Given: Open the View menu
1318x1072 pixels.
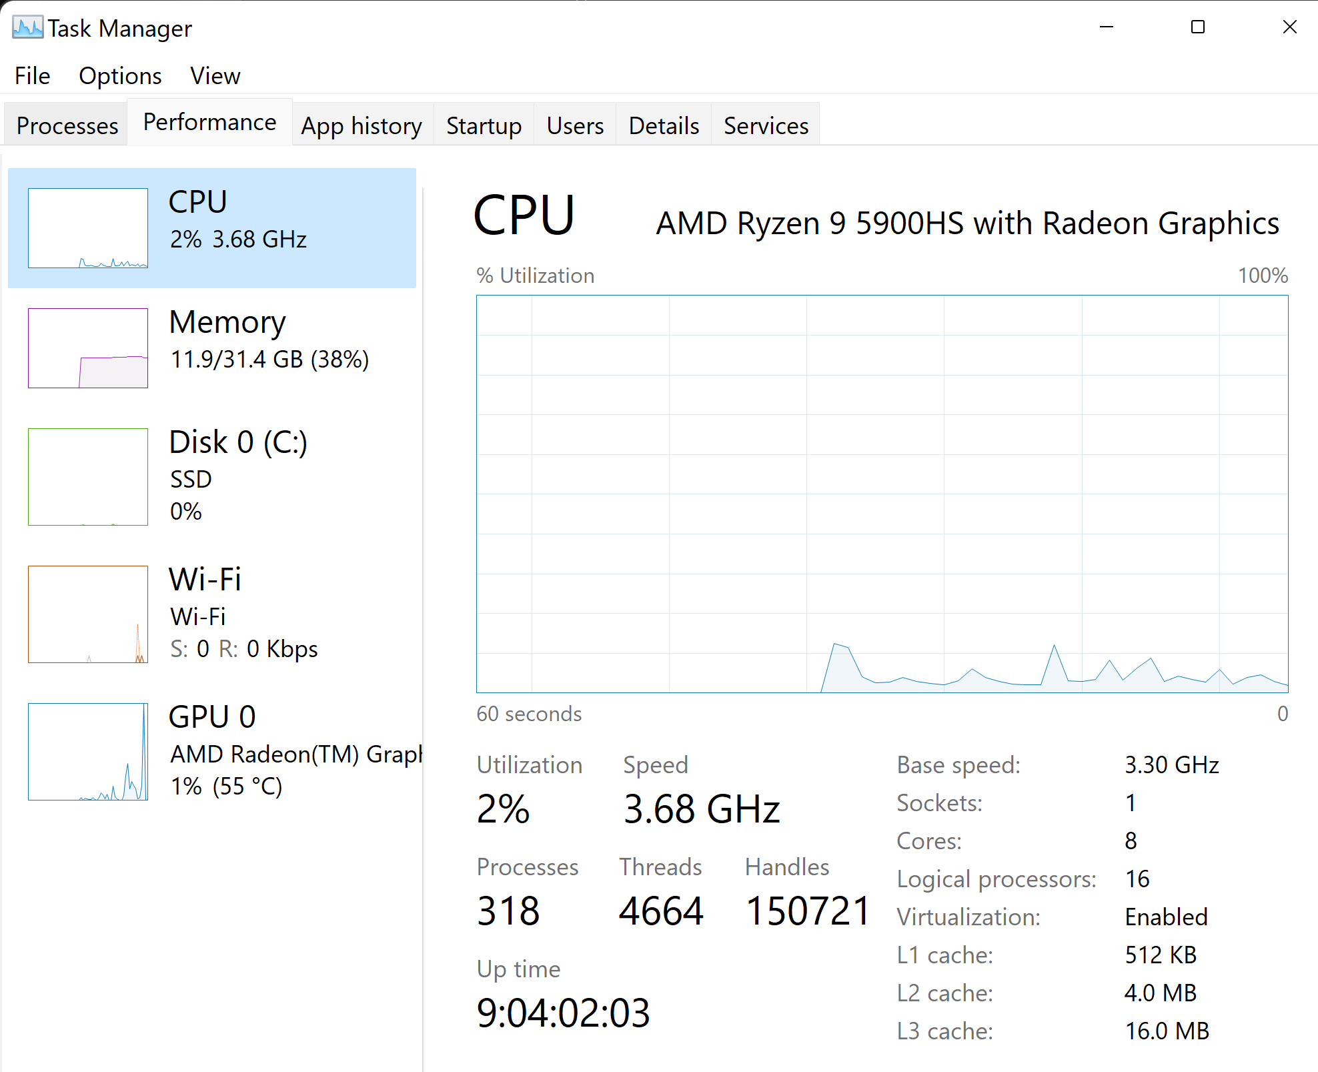Looking at the screenshot, I should [215, 76].
